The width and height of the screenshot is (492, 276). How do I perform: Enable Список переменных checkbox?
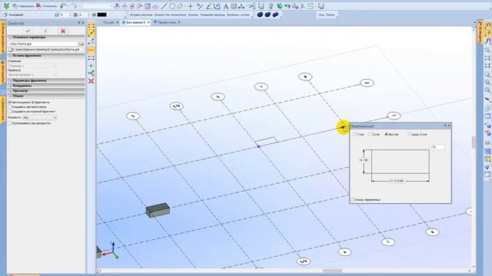pos(352,199)
